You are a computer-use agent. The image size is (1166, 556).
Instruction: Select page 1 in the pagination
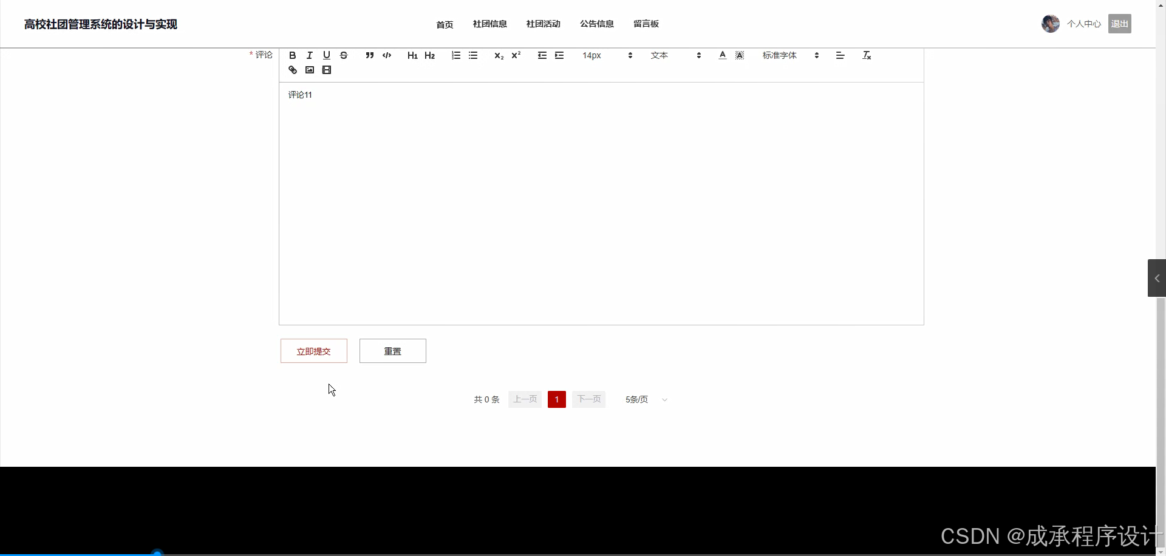[556, 399]
